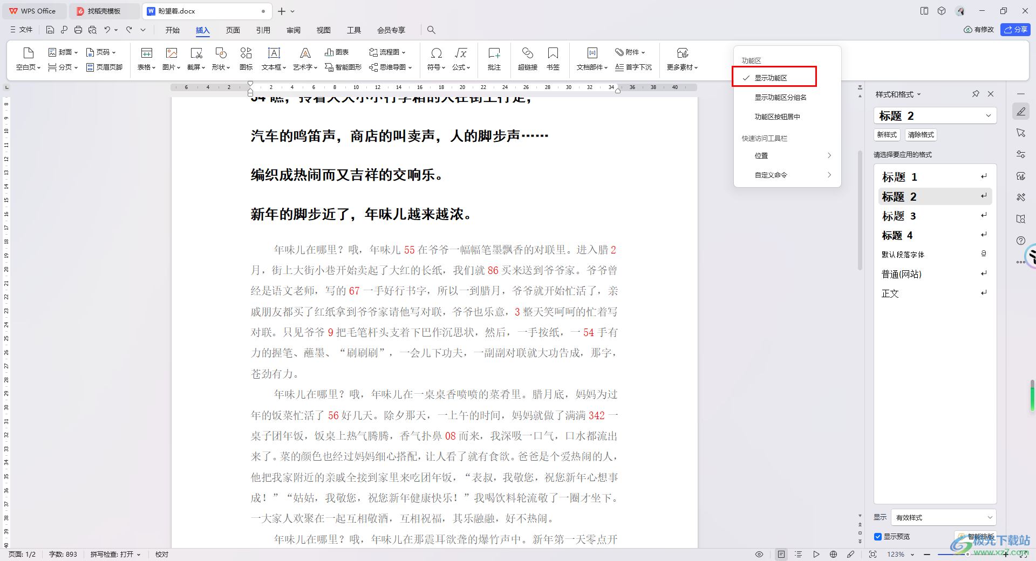
Task: Click the 新样式 button
Action: tap(887, 135)
